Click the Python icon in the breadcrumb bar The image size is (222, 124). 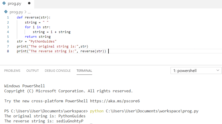click(x=6, y=12)
